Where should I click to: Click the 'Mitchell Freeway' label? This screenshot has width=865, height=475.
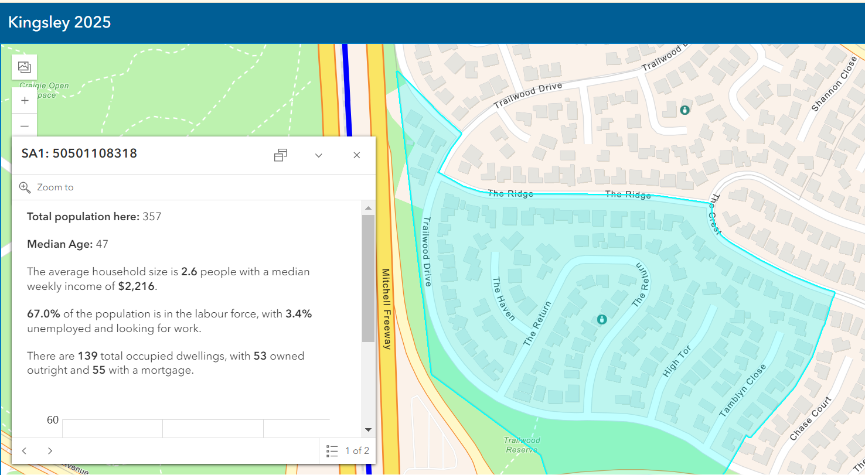point(386,309)
